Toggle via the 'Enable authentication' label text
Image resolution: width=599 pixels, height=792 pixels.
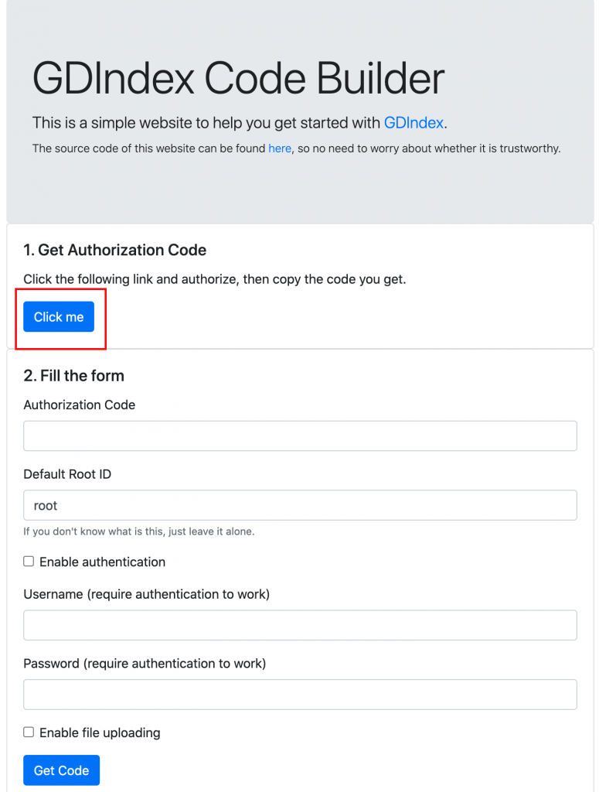tap(103, 562)
